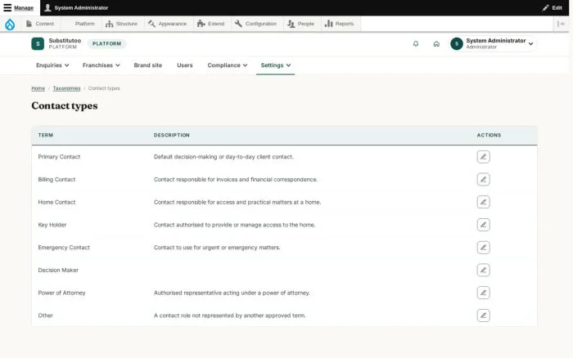
Task: Open System Administrator toolbar user item
Action: [76, 7]
